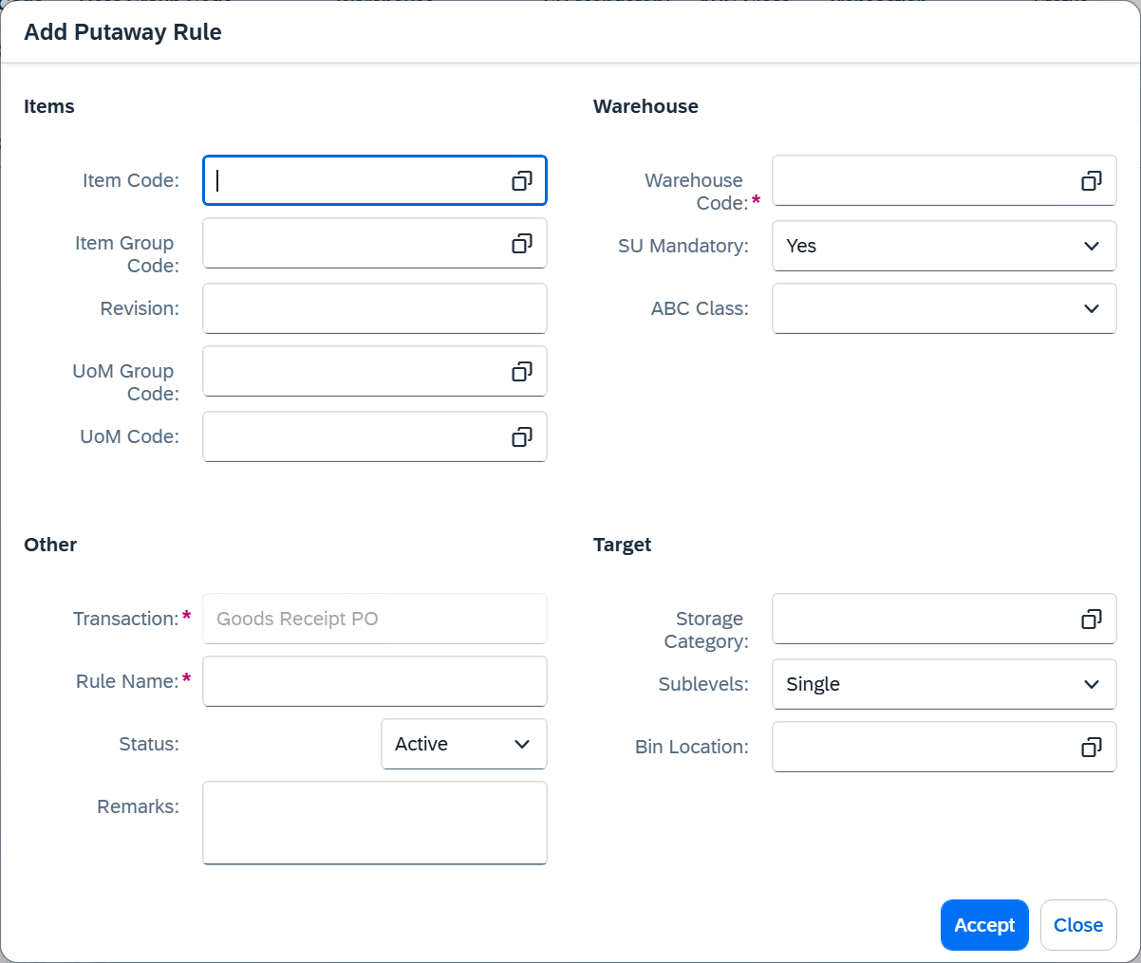Screen dimensions: 1141x963
Task: Open the Warehouse Code selection list icon
Action: point(1090,180)
